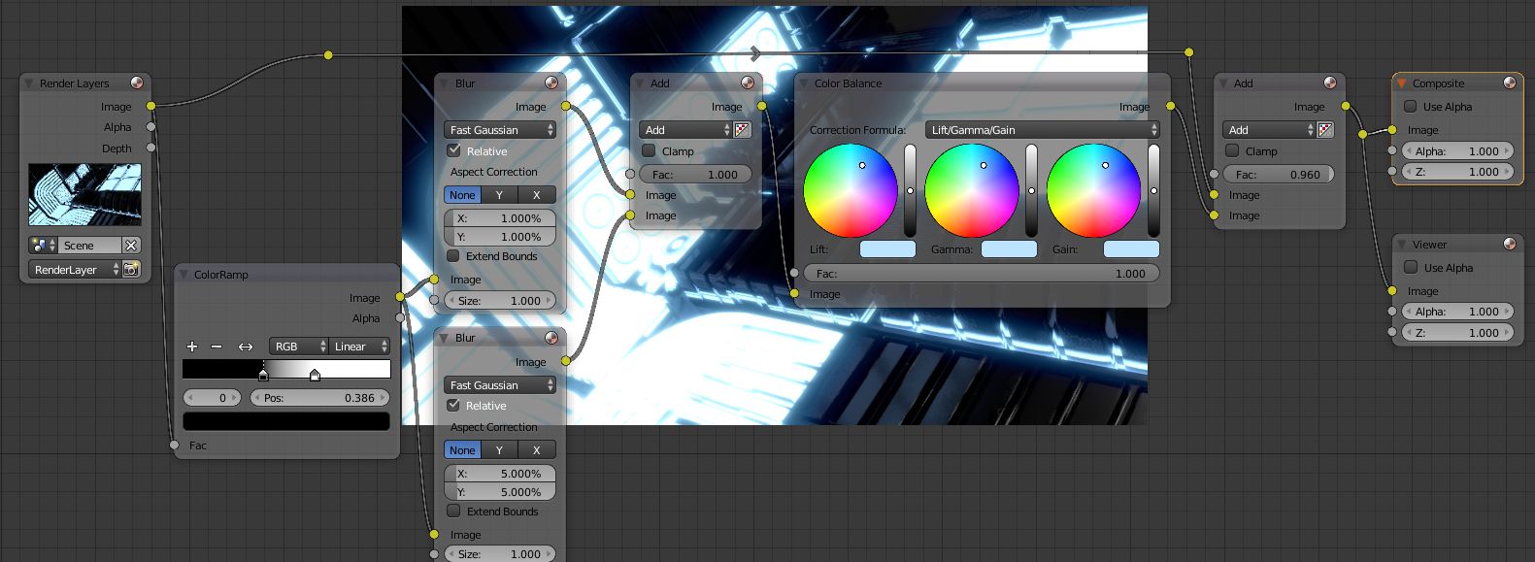1535x562 pixels.
Task: Select X aspect correction on top Blur
Action: pyautogui.click(x=536, y=195)
